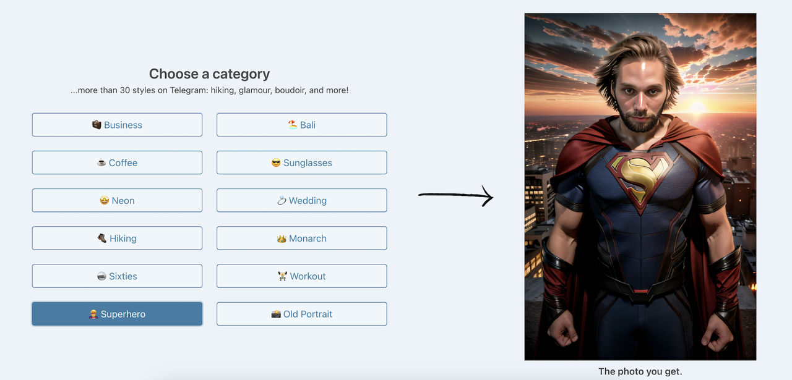Select the Sixties category
This screenshot has width=792, height=380.
pos(117,276)
